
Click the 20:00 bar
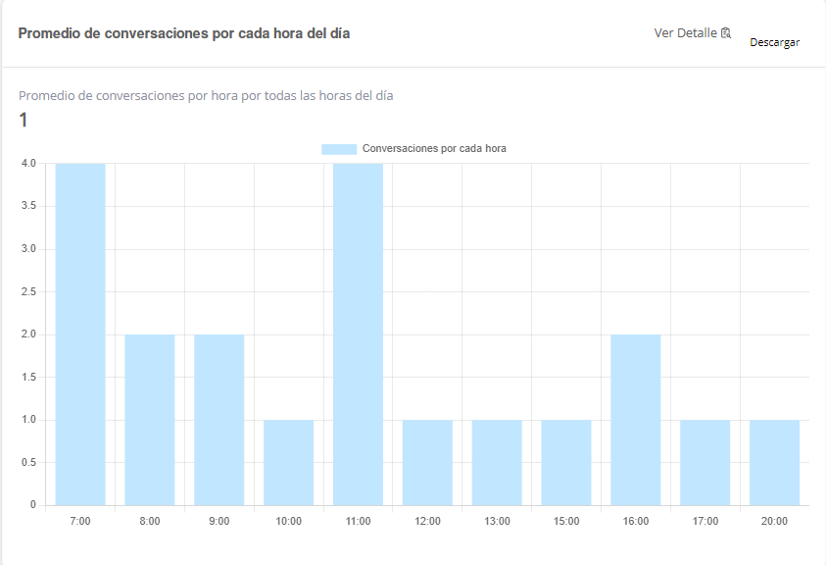coord(775,462)
